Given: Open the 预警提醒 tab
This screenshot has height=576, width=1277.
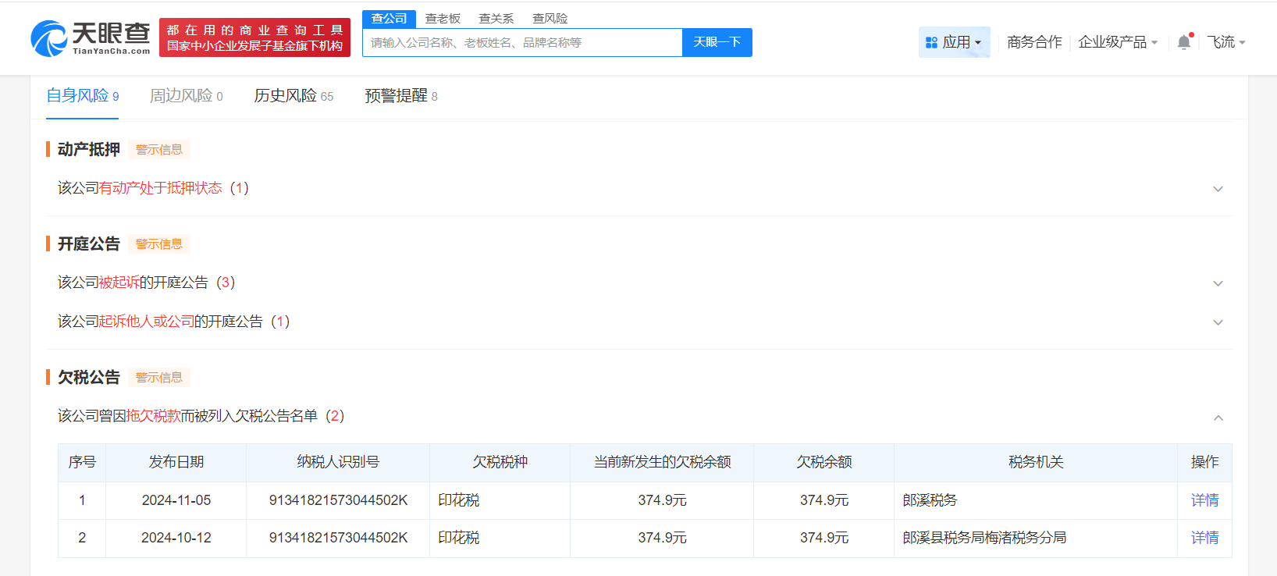Looking at the screenshot, I should [x=400, y=96].
